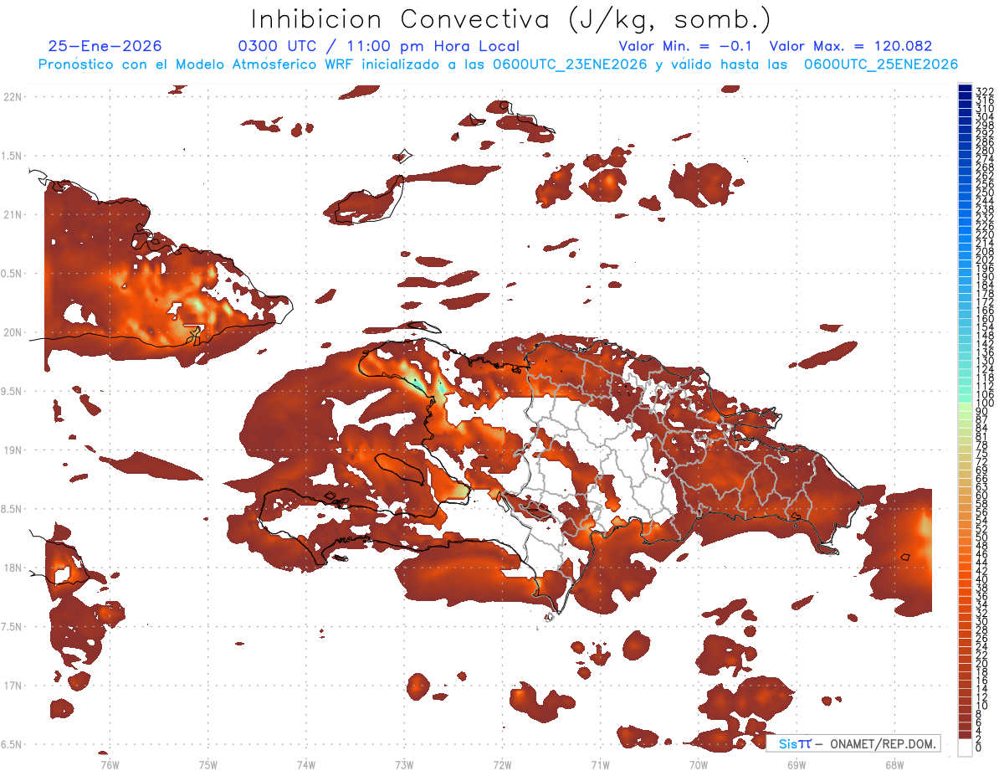Click the "75W" longitude label
Screen dimensions: 1004x776
[x=207, y=764]
